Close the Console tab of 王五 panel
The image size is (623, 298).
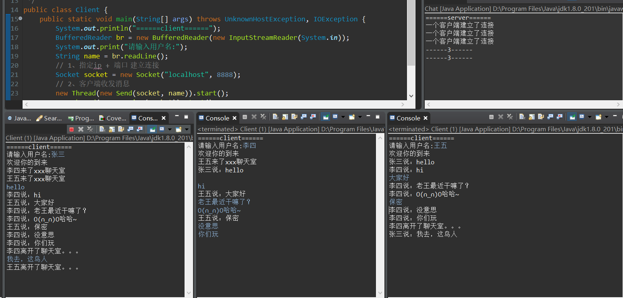point(426,118)
